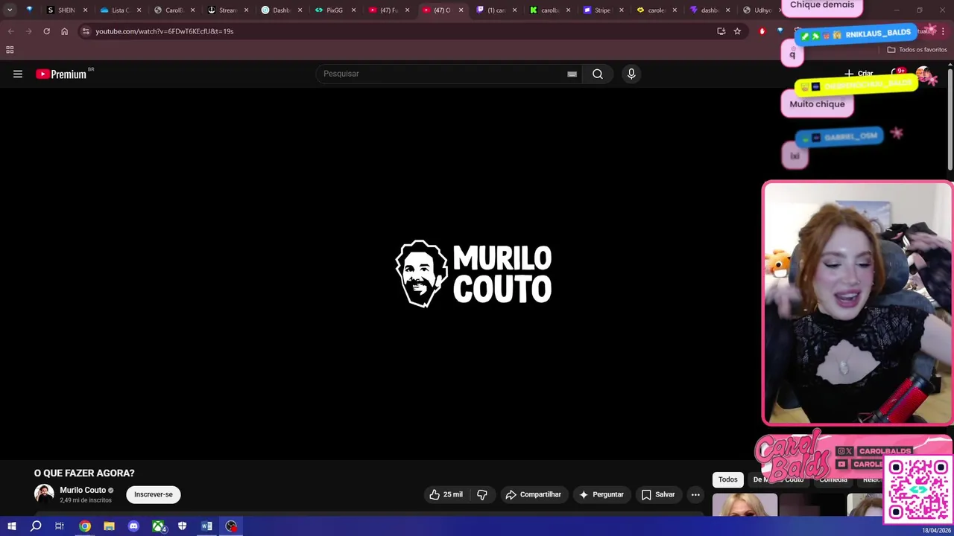Go to the Chrome home page button
This screenshot has height=536, width=954.
pos(64,31)
